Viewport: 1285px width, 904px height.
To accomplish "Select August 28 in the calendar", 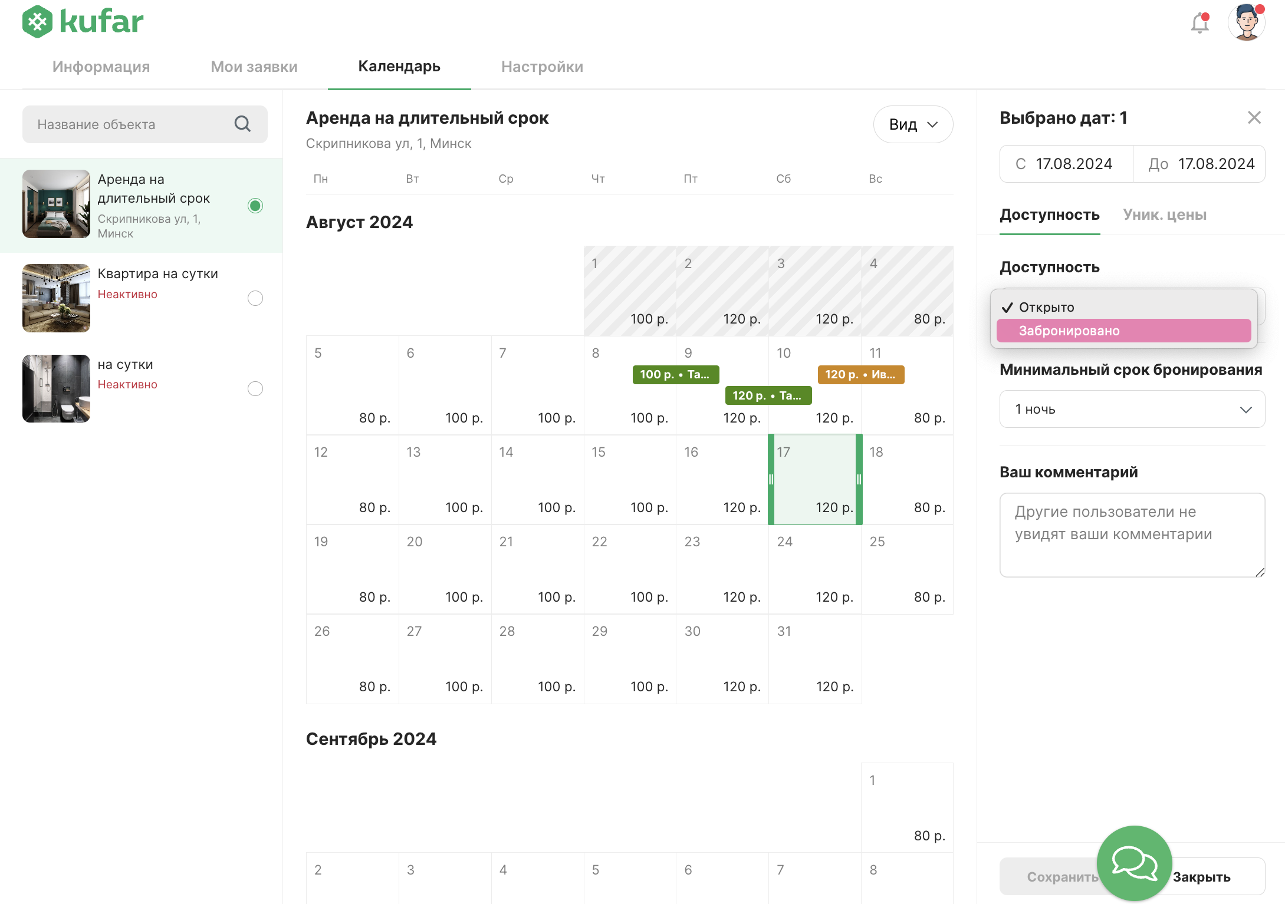I will (538, 659).
